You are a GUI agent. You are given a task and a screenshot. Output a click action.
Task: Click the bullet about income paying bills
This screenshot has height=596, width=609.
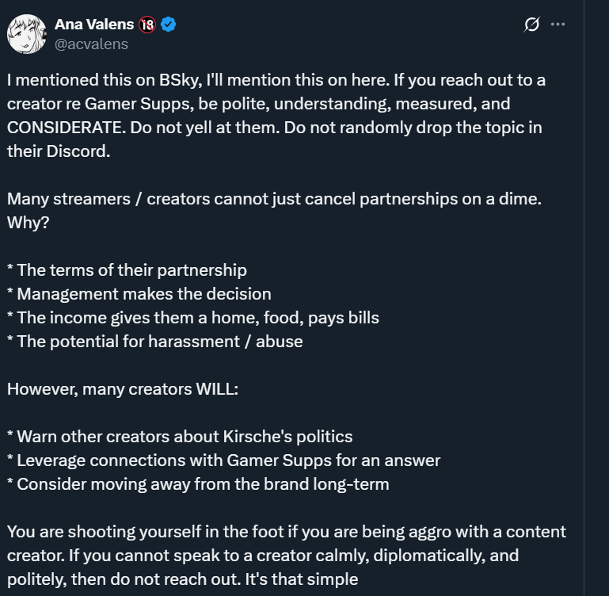(193, 318)
